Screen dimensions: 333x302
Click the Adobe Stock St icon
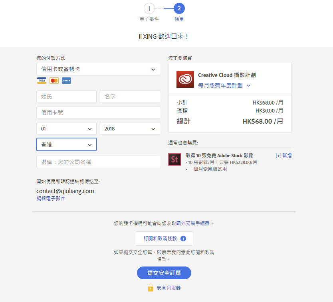[x=174, y=160]
